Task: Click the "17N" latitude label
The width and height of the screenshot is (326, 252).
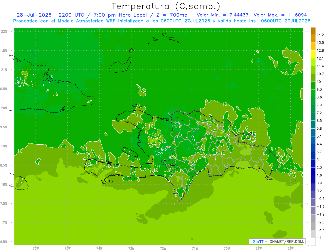Action: coord(5,223)
